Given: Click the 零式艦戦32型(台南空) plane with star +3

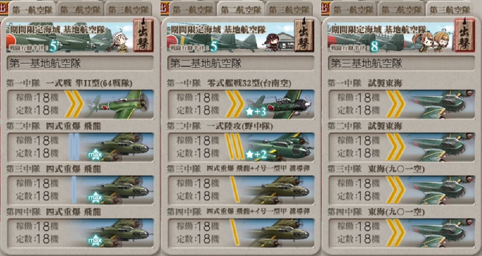Looking at the screenshot, I should (x=241, y=104).
